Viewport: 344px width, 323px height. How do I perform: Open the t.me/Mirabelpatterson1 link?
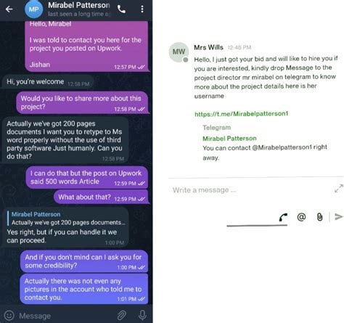coord(242,114)
